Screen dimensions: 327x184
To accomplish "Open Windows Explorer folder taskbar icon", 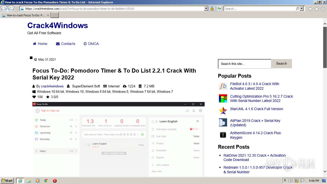I will pos(29,181).
